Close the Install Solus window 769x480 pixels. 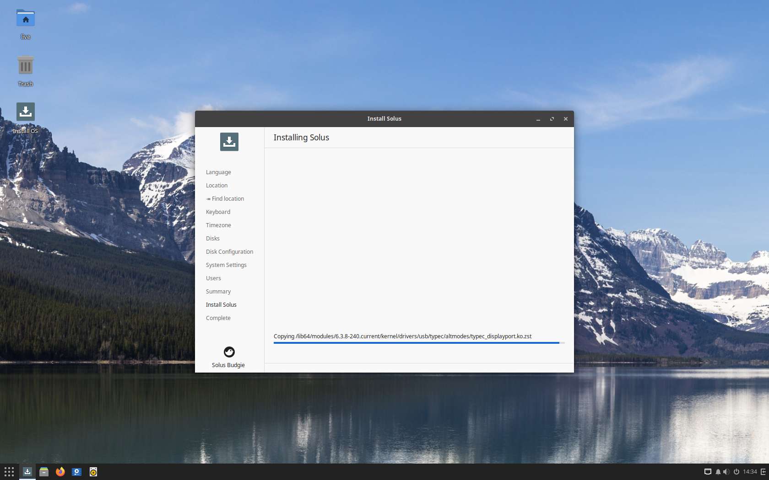566,119
